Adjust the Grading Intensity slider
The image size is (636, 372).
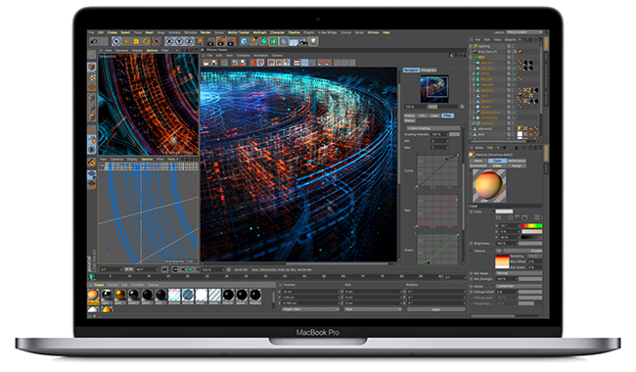(x=454, y=134)
